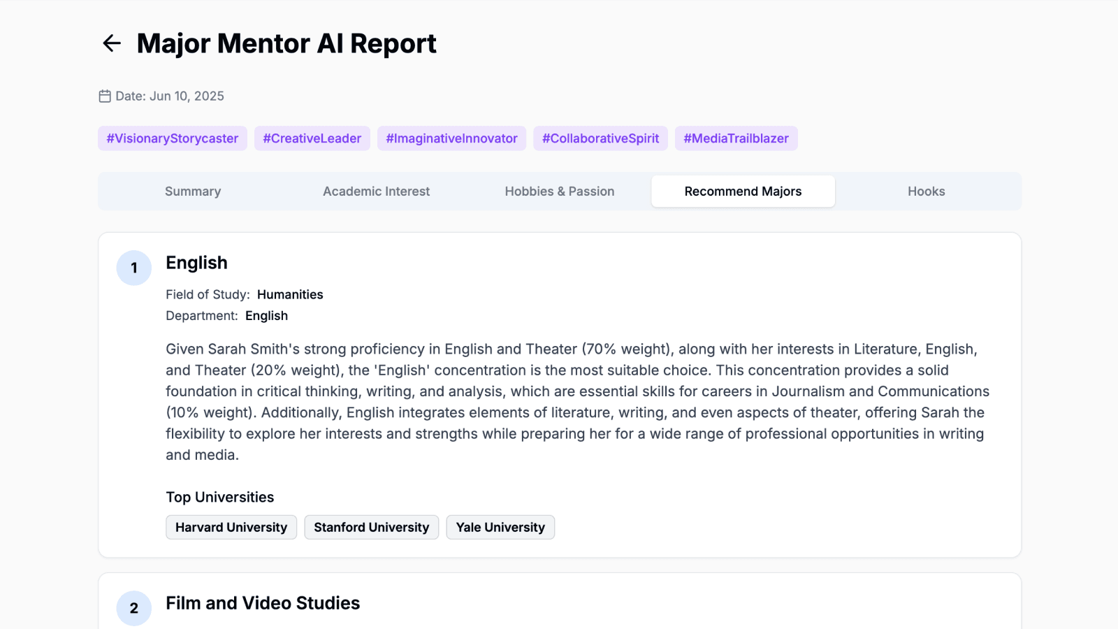Click the back arrow icon
Screen dimensions: 1118x629
click(112, 43)
